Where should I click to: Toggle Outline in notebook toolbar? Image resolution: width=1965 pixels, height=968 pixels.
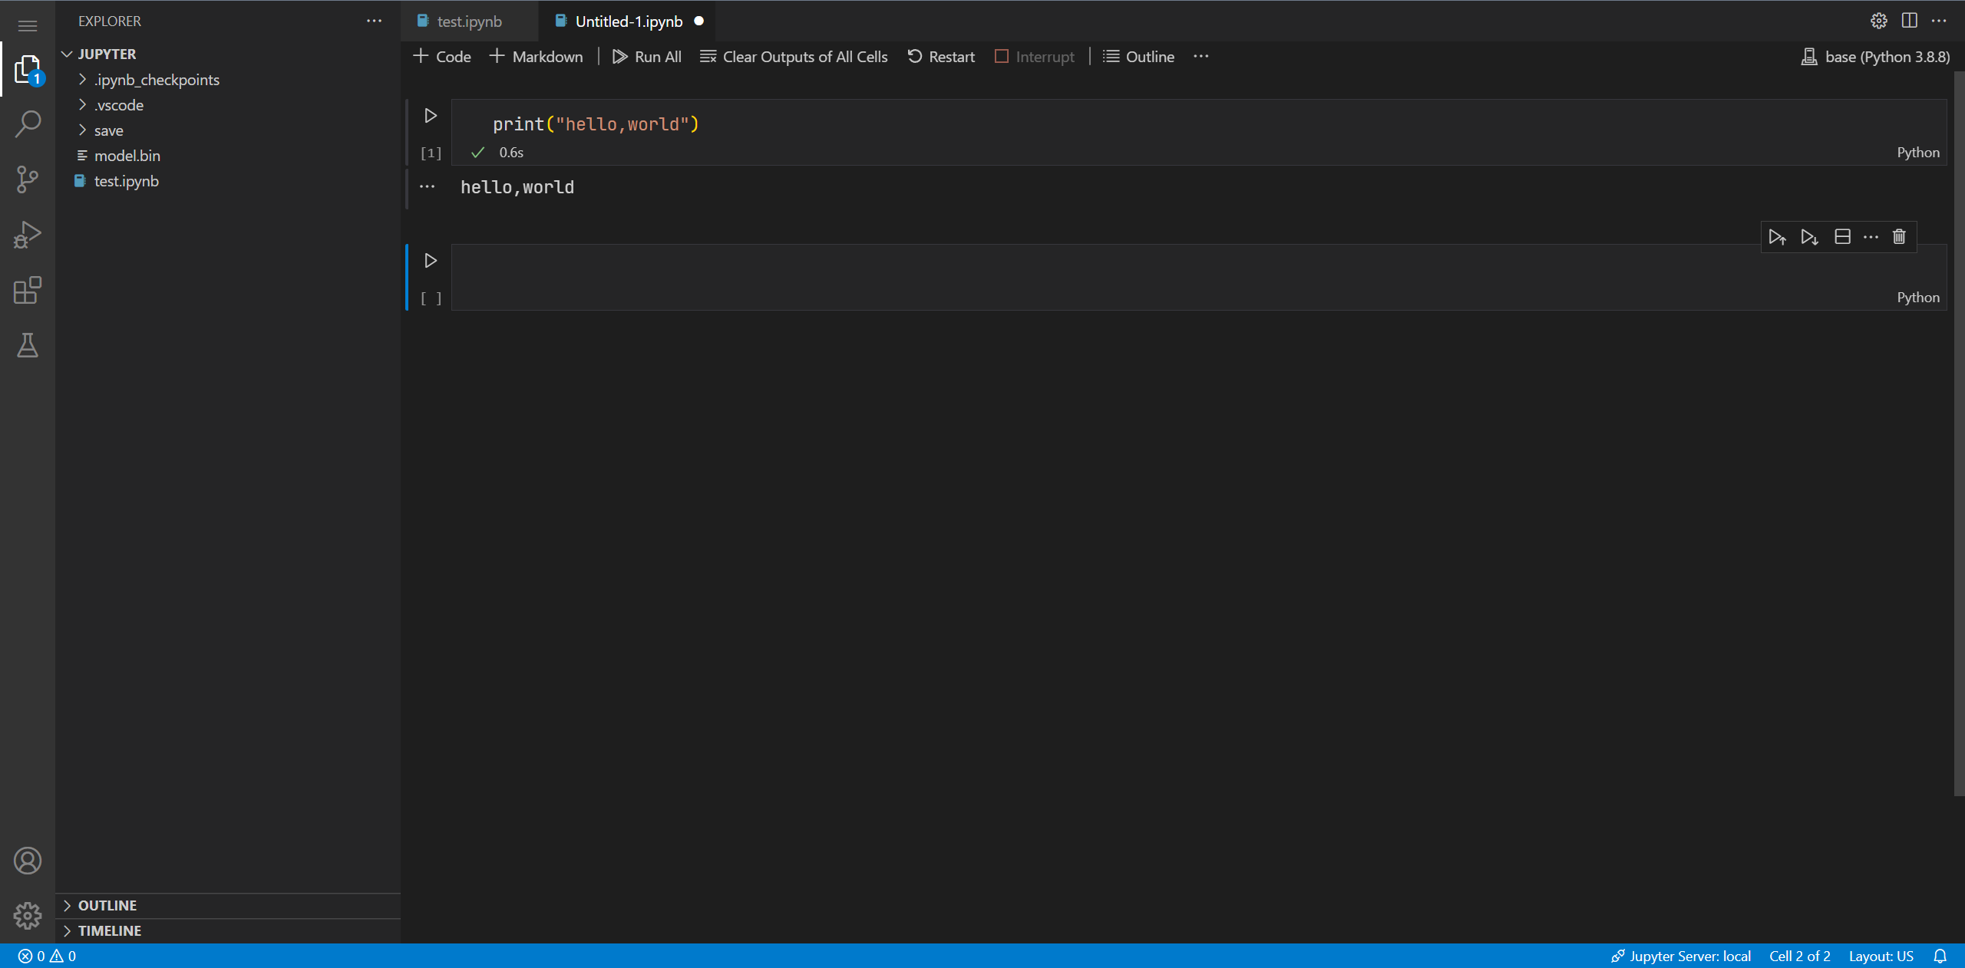pyautogui.click(x=1139, y=57)
